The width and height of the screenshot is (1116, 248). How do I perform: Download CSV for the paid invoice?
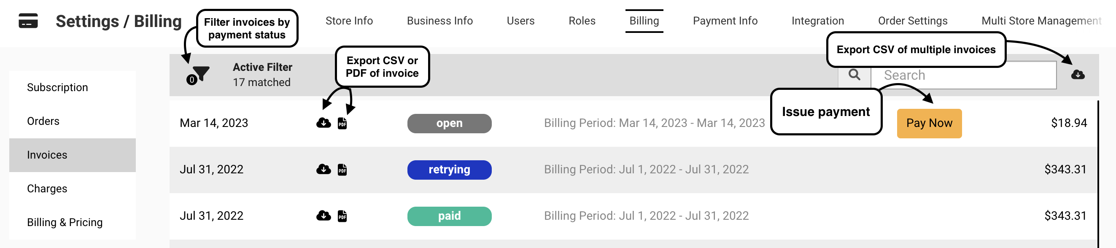(x=323, y=216)
